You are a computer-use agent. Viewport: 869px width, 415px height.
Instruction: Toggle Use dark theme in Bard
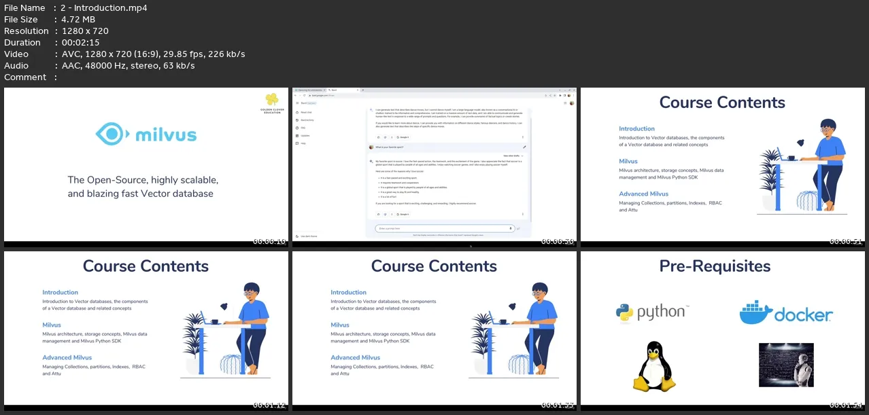pyautogui.click(x=306, y=236)
